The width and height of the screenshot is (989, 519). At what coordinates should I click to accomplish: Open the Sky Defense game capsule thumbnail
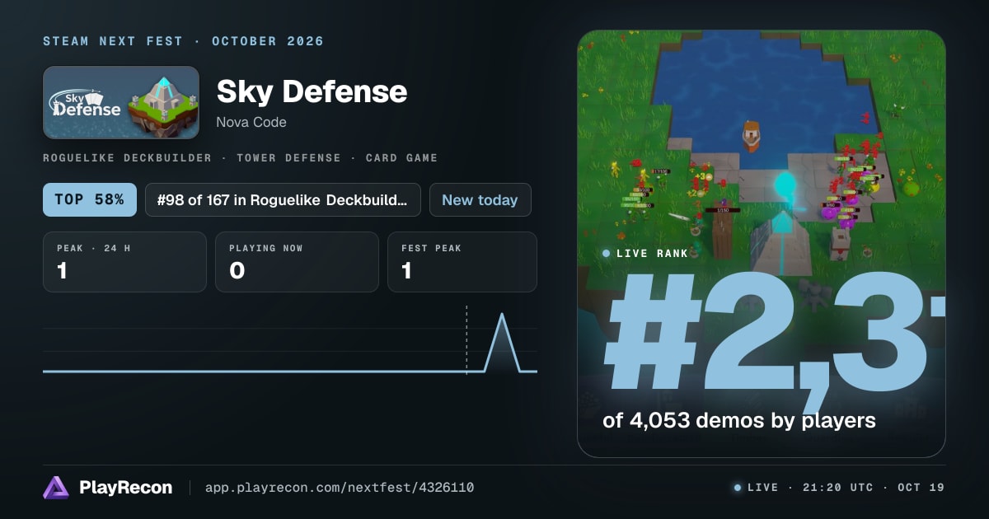(121, 102)
